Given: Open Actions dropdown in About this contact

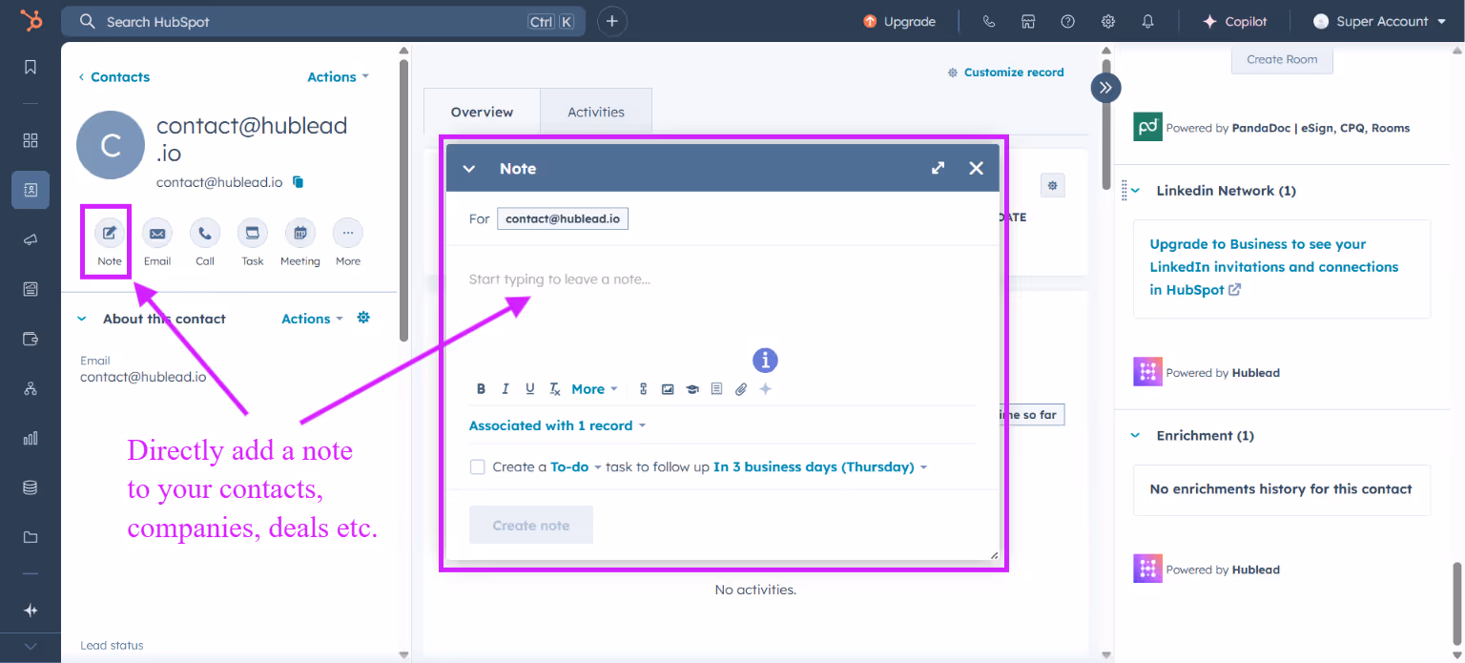Looking at the screenshot, I should (312, 319).
